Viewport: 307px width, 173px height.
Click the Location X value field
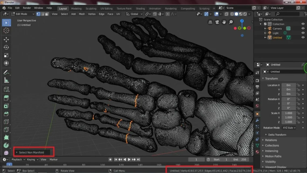coord(288,85)
